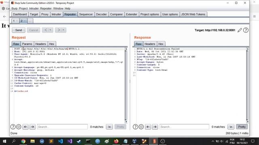Jump to next request search match

point(32,127)
